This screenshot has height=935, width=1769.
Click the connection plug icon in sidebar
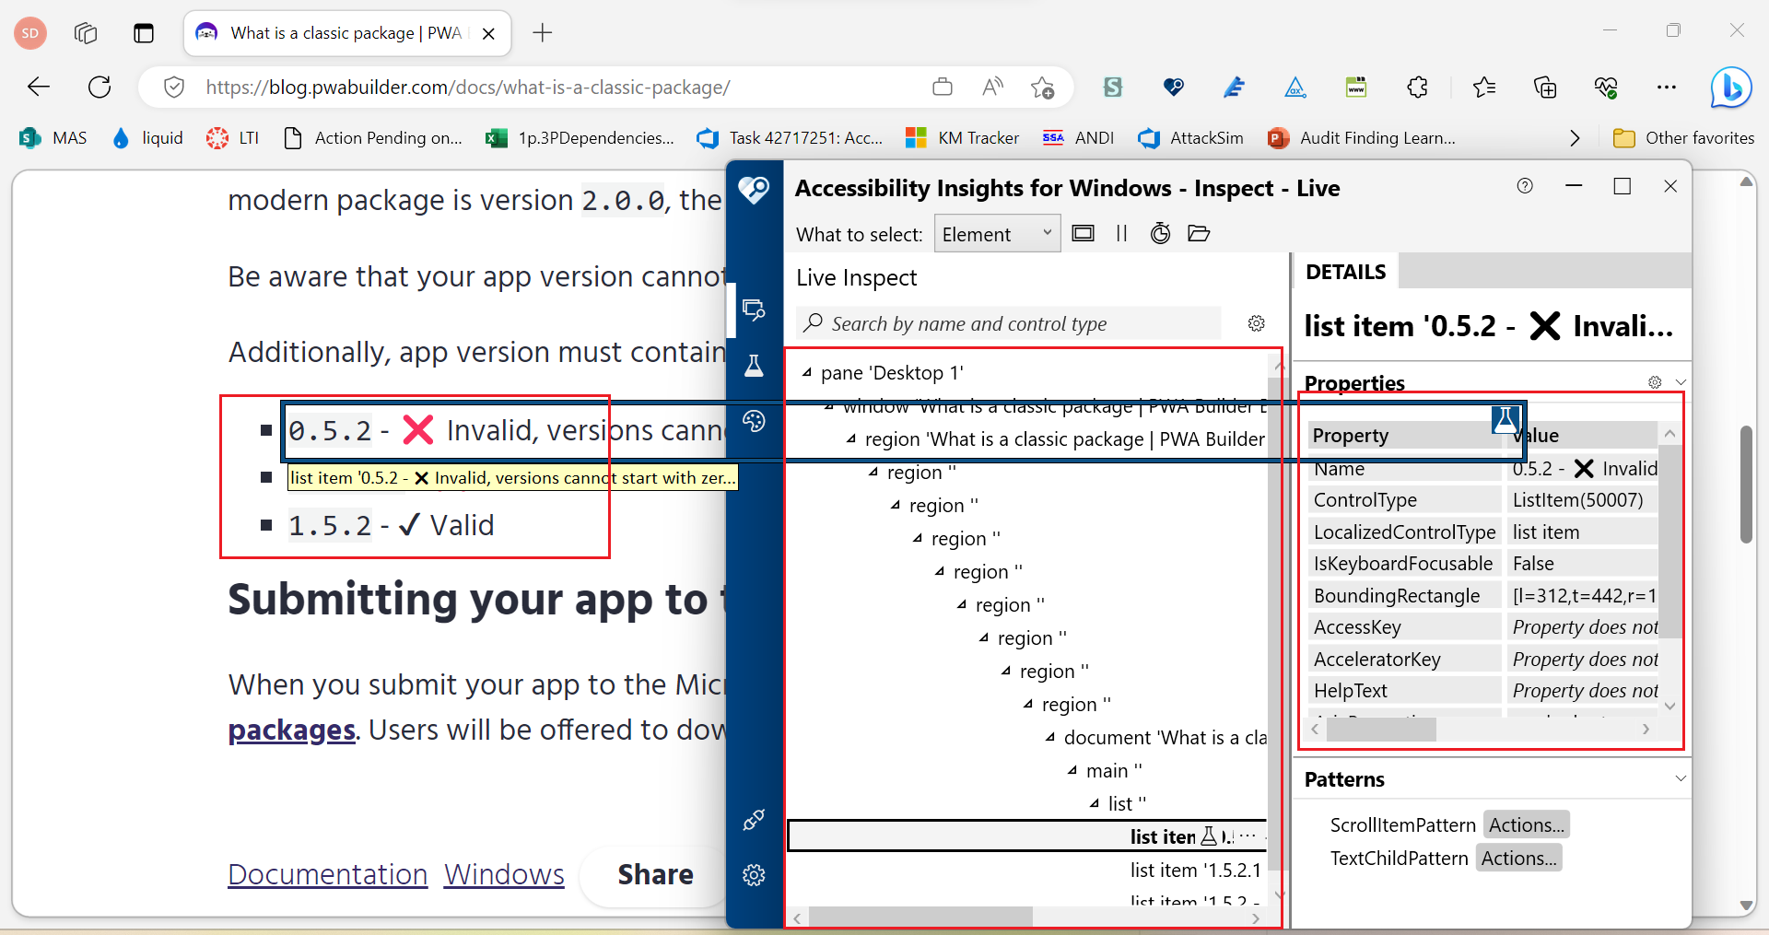pyautogui.click(x=755, y=820)
